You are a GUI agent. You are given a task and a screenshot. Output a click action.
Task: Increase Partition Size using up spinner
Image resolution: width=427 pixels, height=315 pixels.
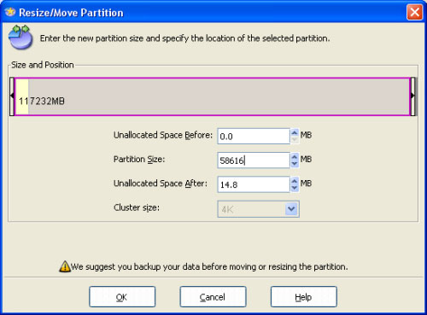(x=295, y=157)
